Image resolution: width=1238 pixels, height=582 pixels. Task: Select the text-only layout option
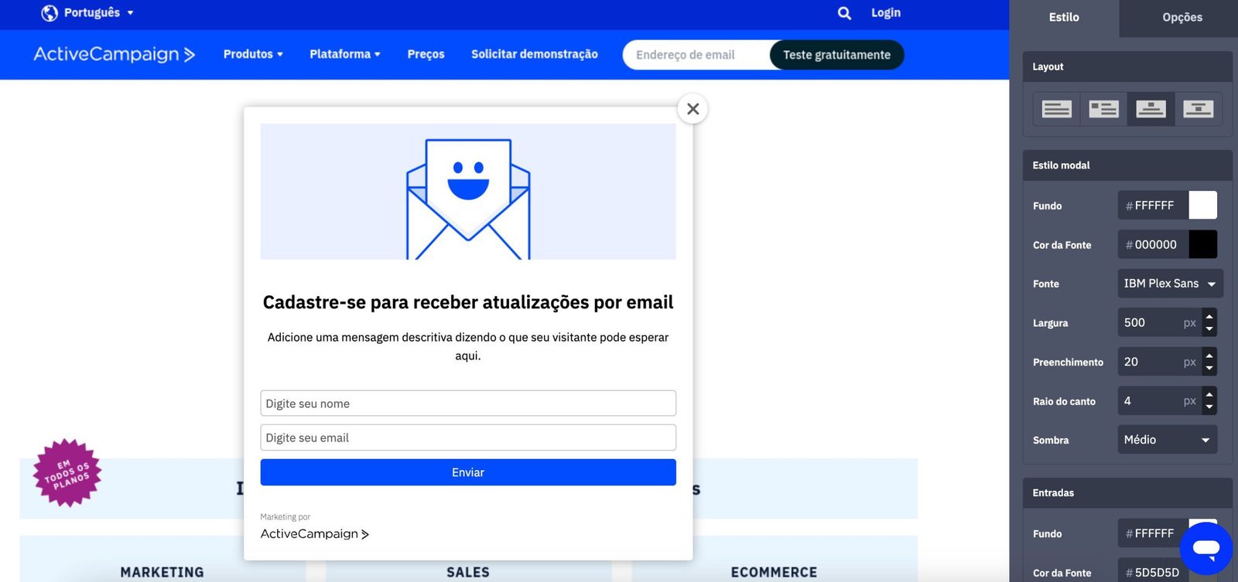pyautogui.click(x=1056, y=109)
